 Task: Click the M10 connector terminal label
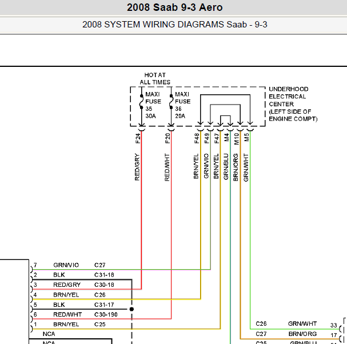pos(237,139)
